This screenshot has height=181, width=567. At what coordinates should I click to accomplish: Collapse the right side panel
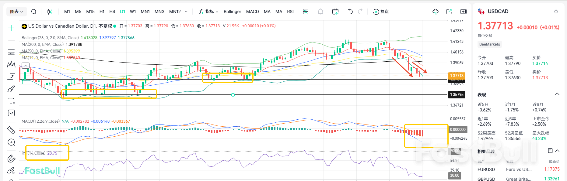464,12
